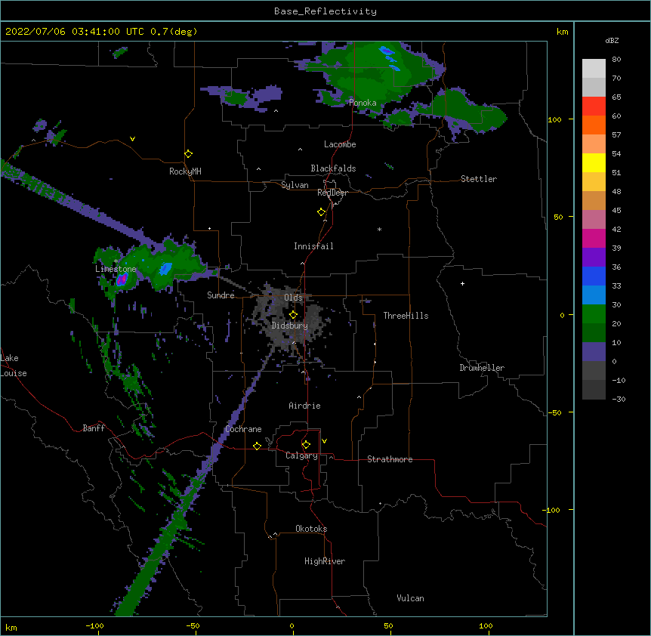Click the Calgary city label
Viewport: 651px width, 636px height.
click(301, 455)
